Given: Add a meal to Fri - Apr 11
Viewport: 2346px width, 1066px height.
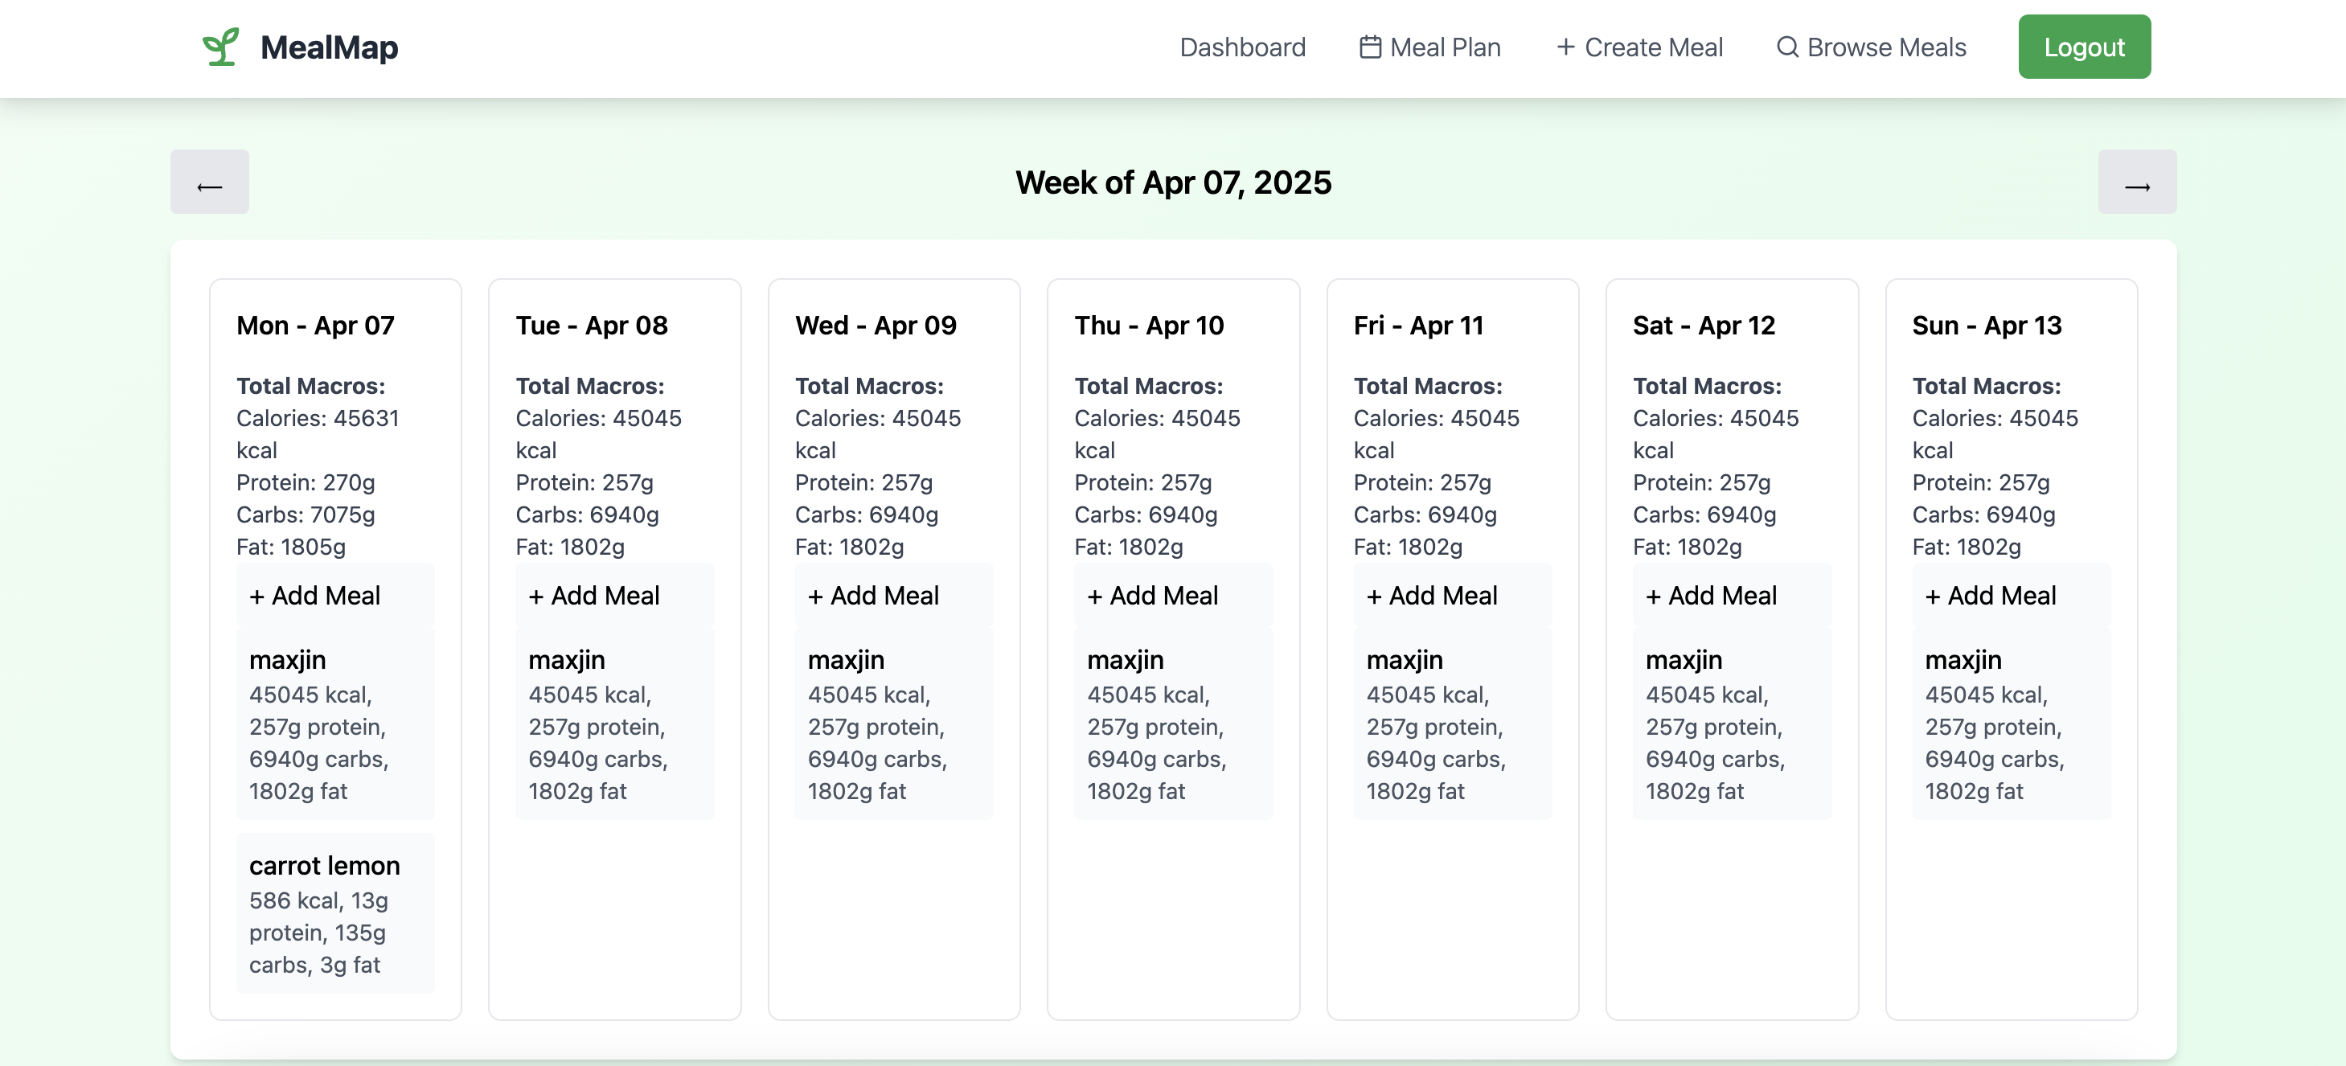Looking at the screenshot, I should (1452, 596).
